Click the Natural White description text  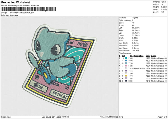click(139, 68)
